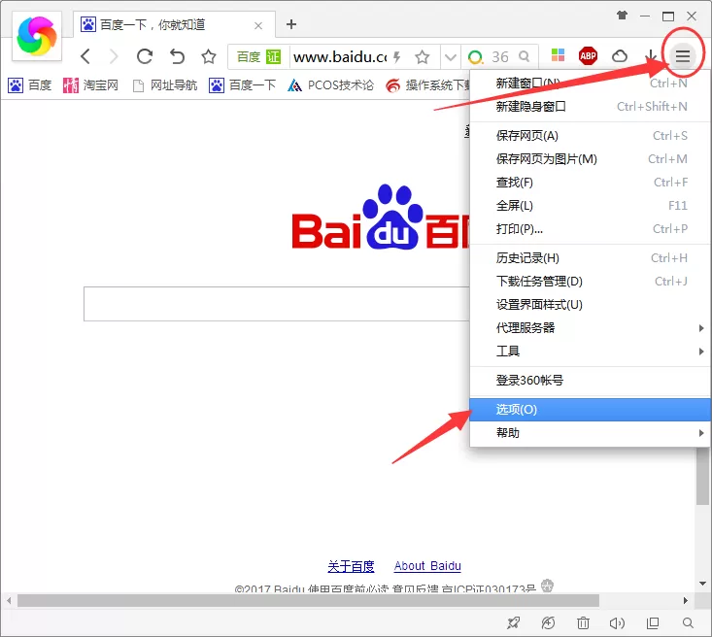
Task: Open 设置界面样式(U) from the menu
Action: 591,304
